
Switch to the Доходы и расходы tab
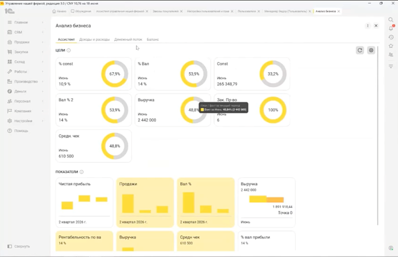pos(95,39)
